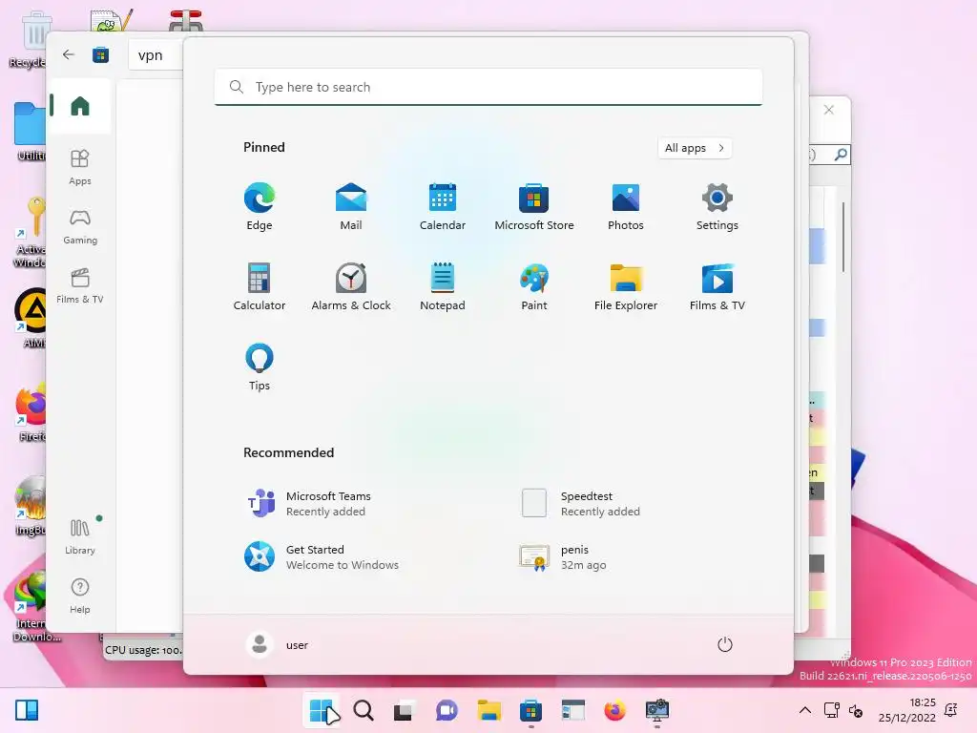Image resolution: width=977 pixels, height=733 pixels.
Task: Launch pinned Films & TV app
Action: 717,286
